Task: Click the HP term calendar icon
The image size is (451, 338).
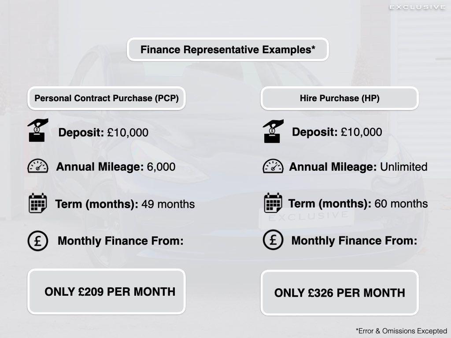Action: coord(273,202)
